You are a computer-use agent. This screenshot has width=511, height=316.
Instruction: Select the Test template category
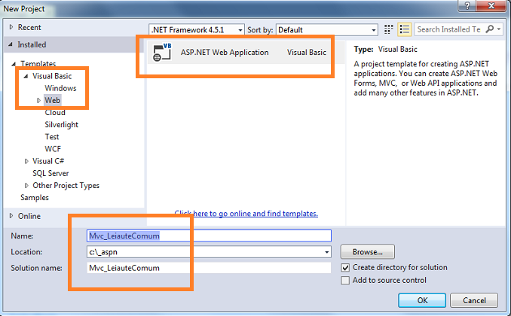coord(52,137)
